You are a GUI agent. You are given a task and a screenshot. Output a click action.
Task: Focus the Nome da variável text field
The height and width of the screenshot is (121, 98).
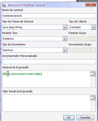pyautogui.click(x=49, y=16)
